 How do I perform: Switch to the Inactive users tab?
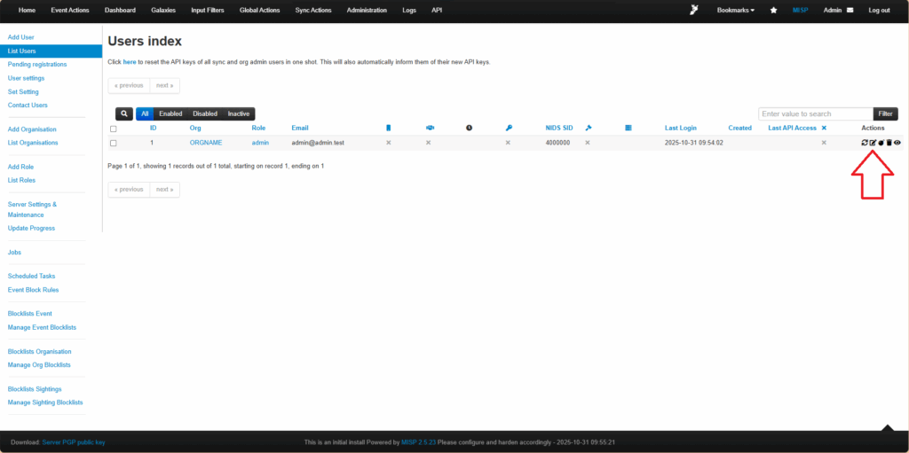pos(239,114)
